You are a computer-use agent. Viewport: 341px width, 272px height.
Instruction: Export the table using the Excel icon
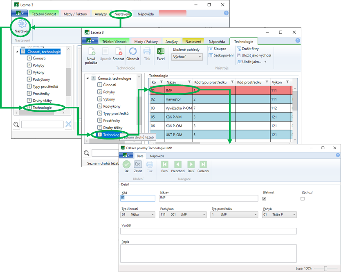[x=161, y=52]
